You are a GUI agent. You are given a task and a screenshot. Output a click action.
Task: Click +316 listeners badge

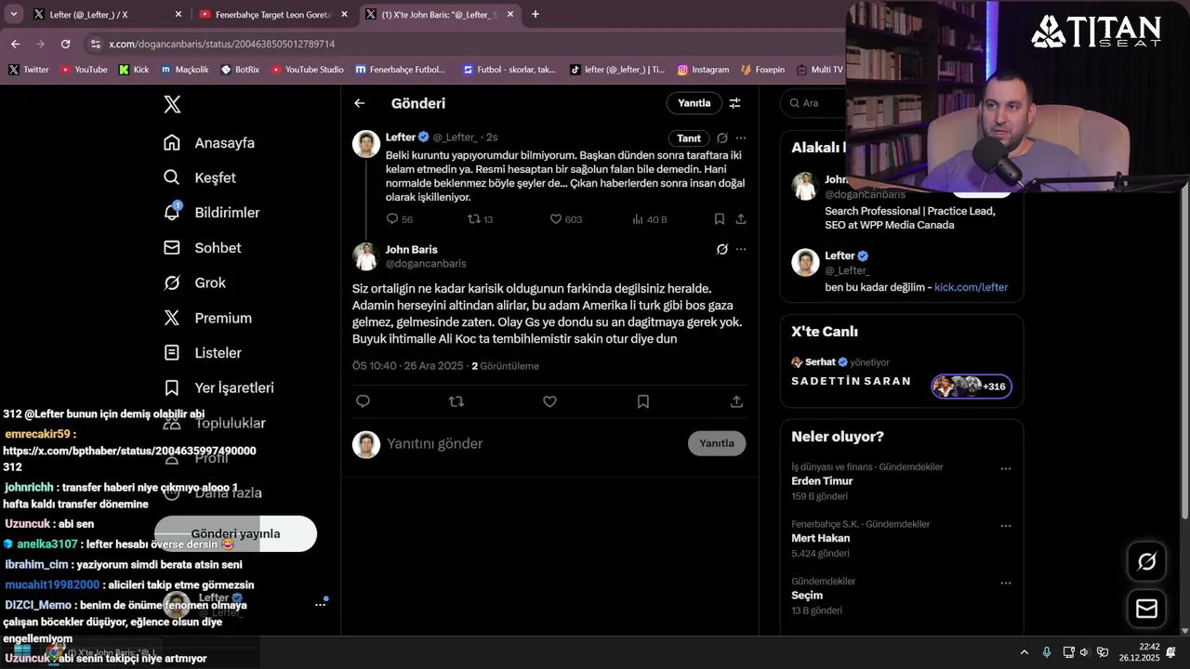[x=972, y=387]
